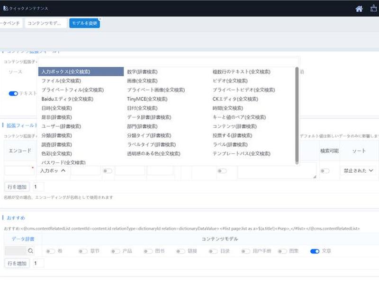Click the dropdown list scrollbar
The width and height of the screenshot is (379, 284).
pos(297,115)
